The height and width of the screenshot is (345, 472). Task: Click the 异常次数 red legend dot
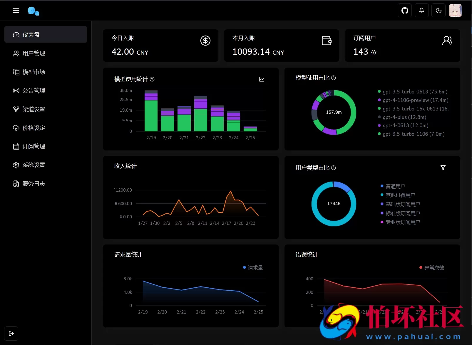[x=421, y=267]
